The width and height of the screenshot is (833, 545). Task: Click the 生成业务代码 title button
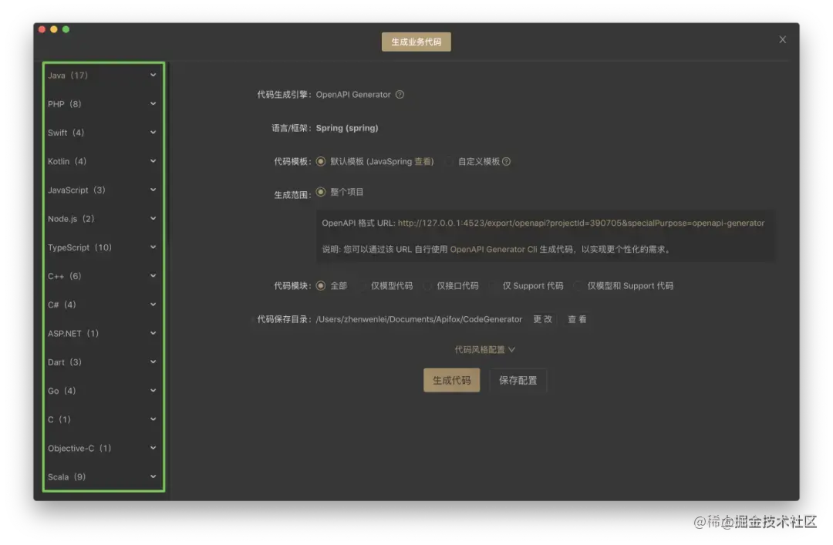point(416,42)
